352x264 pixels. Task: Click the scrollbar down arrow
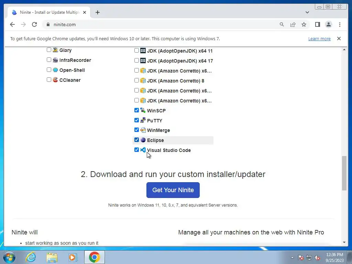[344, 242]
